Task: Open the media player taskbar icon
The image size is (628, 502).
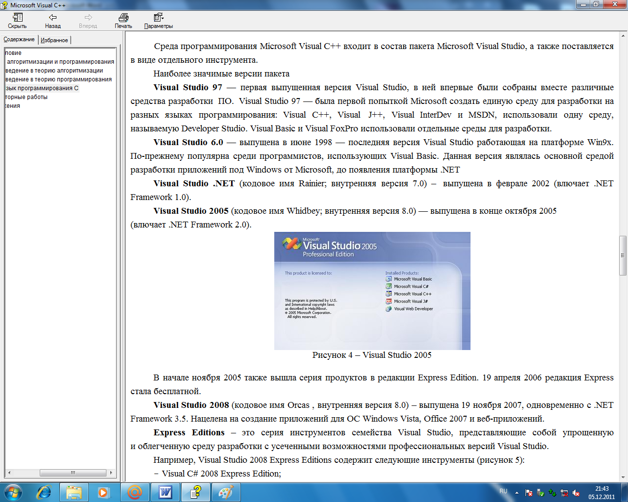Action: click(x=104, y=492)
